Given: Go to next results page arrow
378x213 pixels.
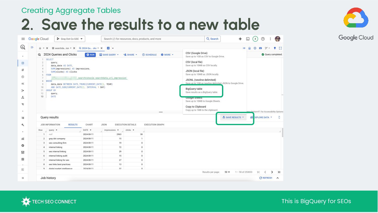Looking at the screenshot, I should click(x=272, y=172).
